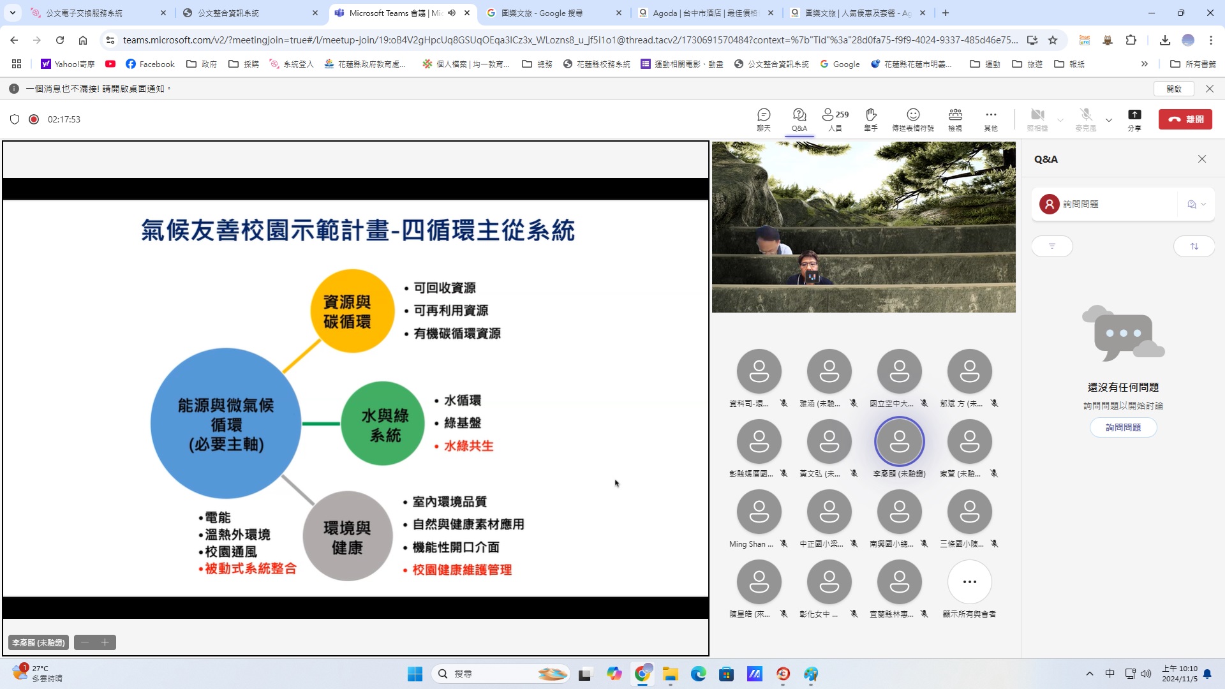This screenshot has width=1225, height=689.
Task: Open the Teams chat panel
Action: coord(764,119)
